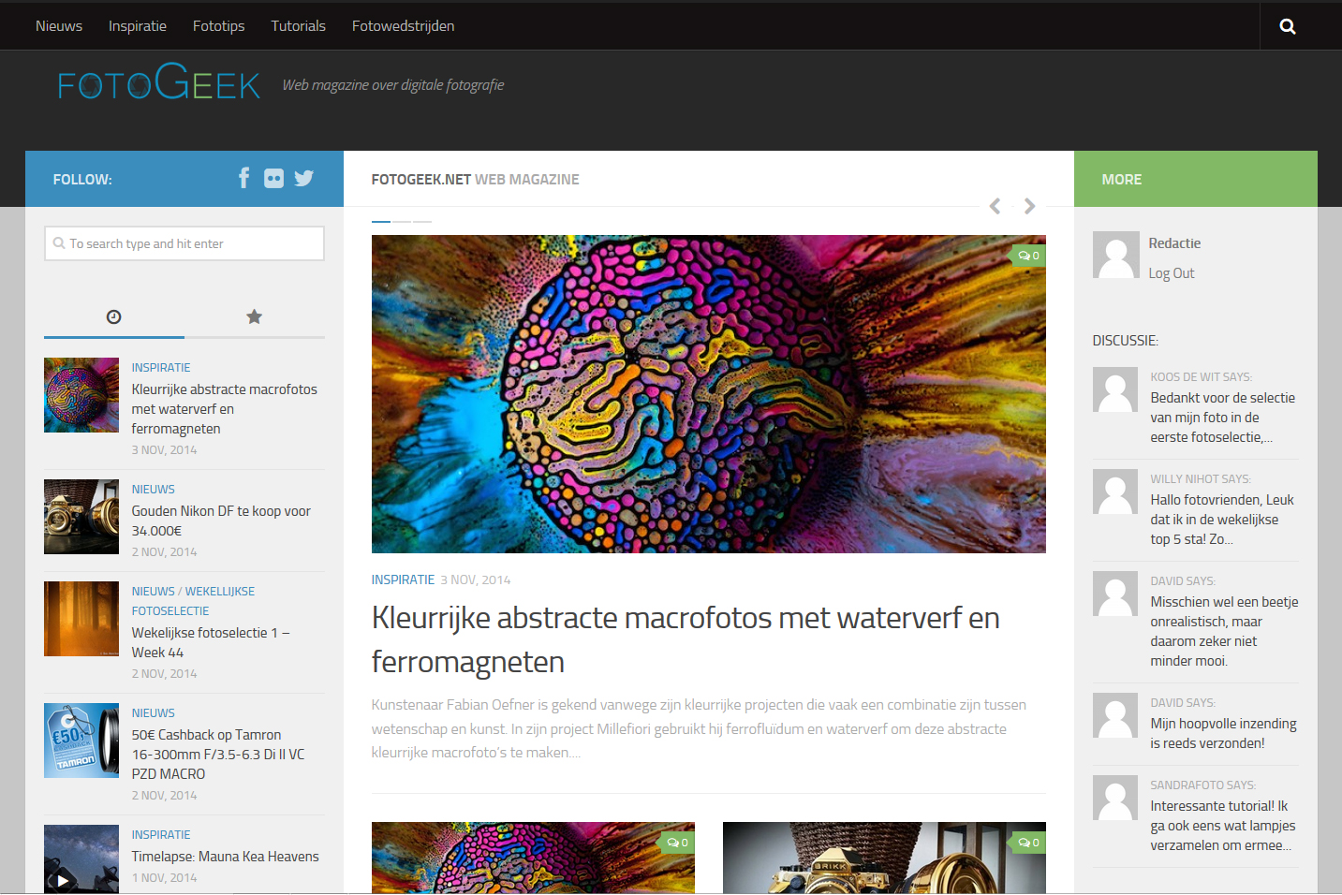Open comment badge on golden camera post

1028,843
